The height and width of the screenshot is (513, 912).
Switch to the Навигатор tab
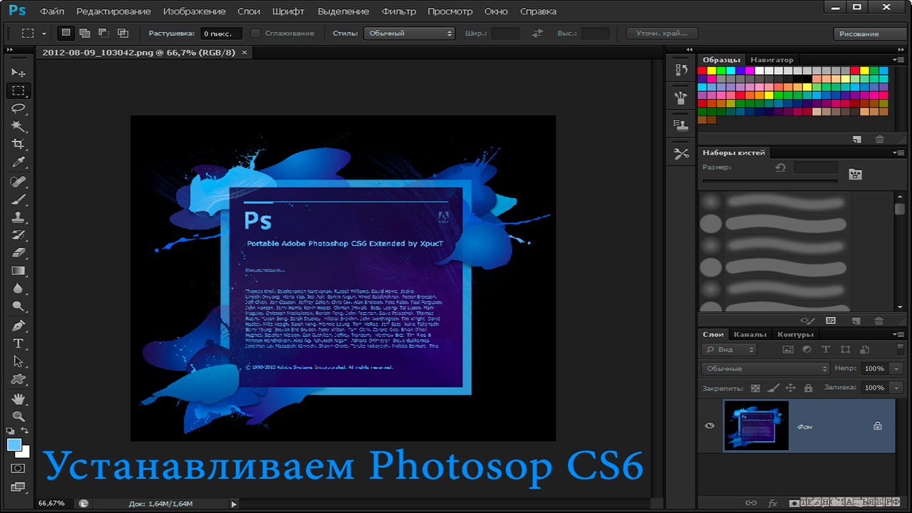click(x=772, y=60)
